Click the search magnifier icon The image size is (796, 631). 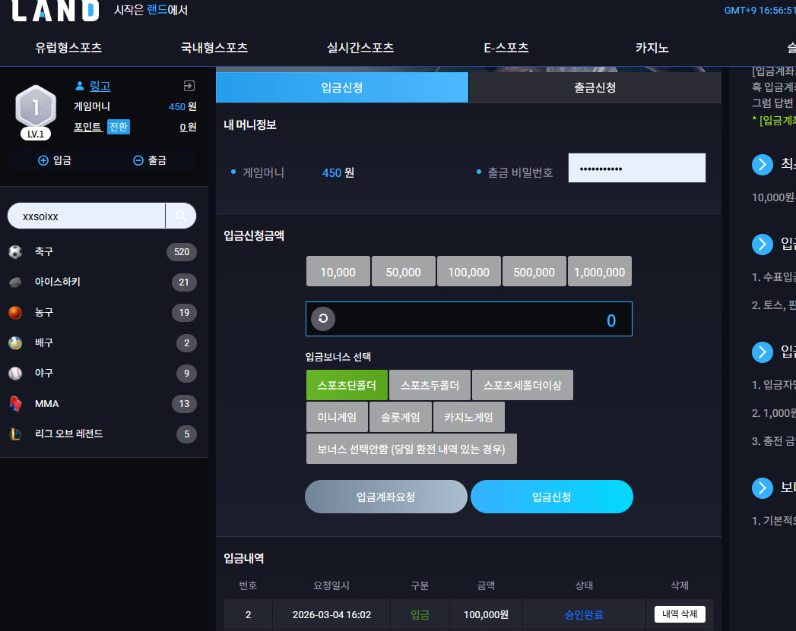[181, 216]
